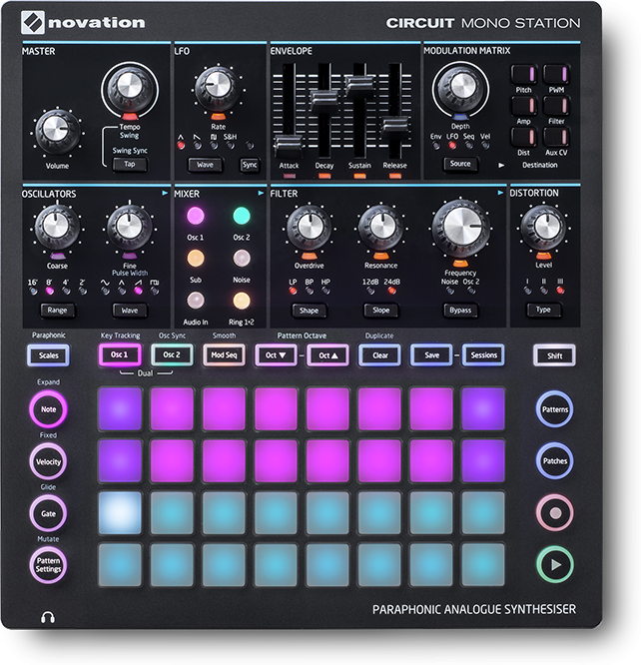This screenshot has width=641, height=665.
Task: Cycle distortion Type button
Action: [x=543, y=310]
